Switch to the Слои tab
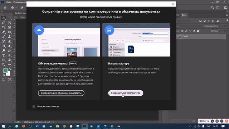Viewport: 229px width, 129px height. (x=184, y=15)
